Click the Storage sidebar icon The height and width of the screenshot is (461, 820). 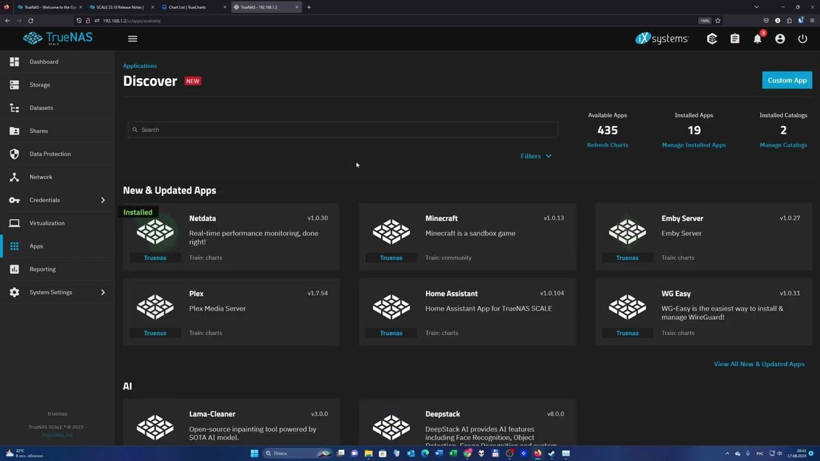click(x=14, y=85)
